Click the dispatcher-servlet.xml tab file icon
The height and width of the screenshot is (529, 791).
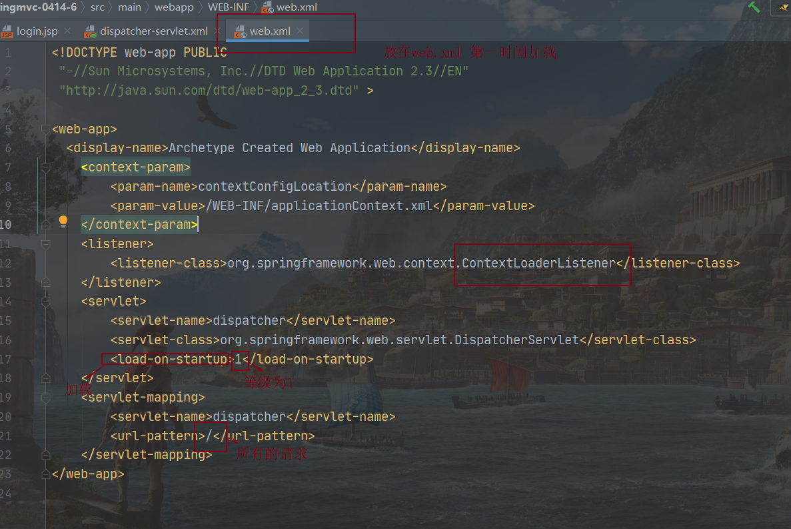90,32
